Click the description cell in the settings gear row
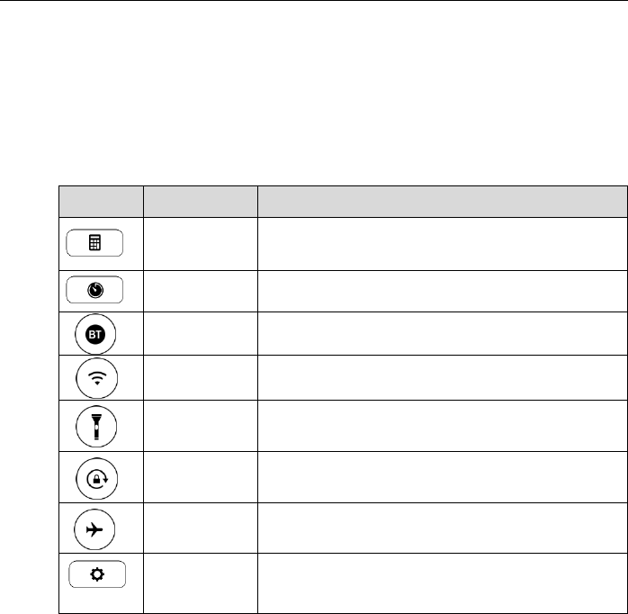This screenshot has width=628, height=614. (x=443, y=583)
